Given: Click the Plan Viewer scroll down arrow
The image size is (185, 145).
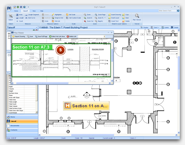Looking at the screenshot, I should click(x=112, y=81).
